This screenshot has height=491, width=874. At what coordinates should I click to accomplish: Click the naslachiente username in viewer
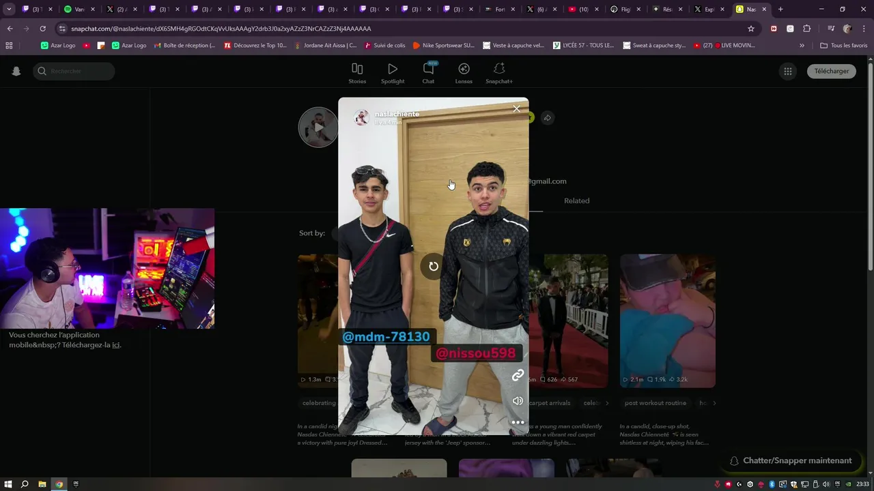[397, 114]
